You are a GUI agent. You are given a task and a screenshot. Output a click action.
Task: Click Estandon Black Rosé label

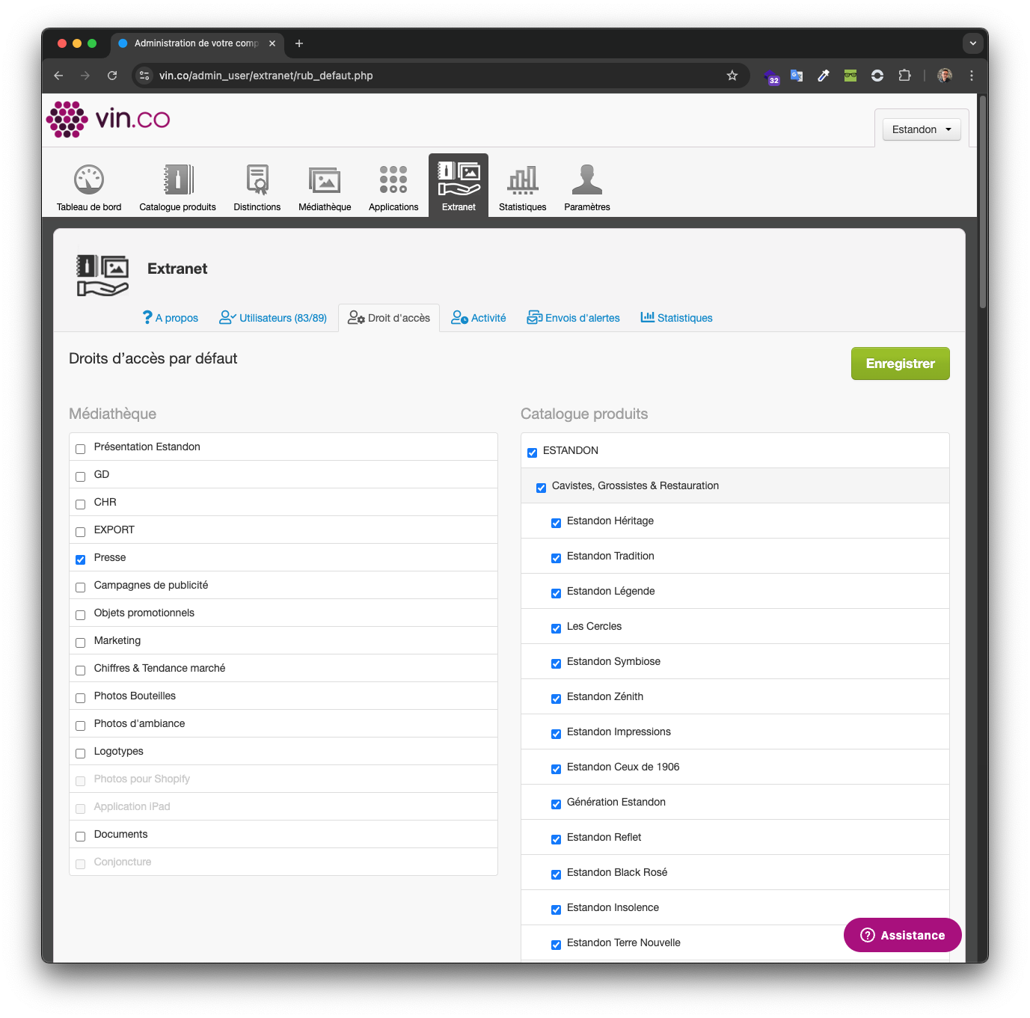[x=617, y=872]
